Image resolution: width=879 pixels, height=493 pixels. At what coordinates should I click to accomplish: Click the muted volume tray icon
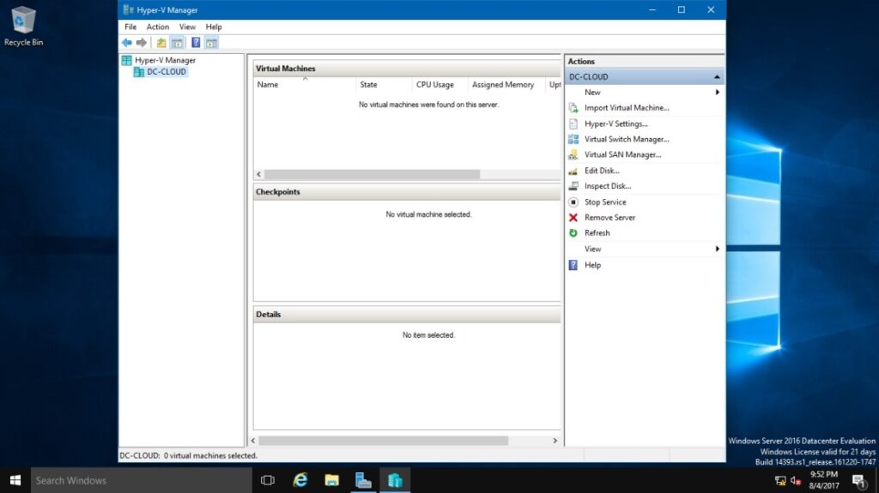[x=796, y=481]
